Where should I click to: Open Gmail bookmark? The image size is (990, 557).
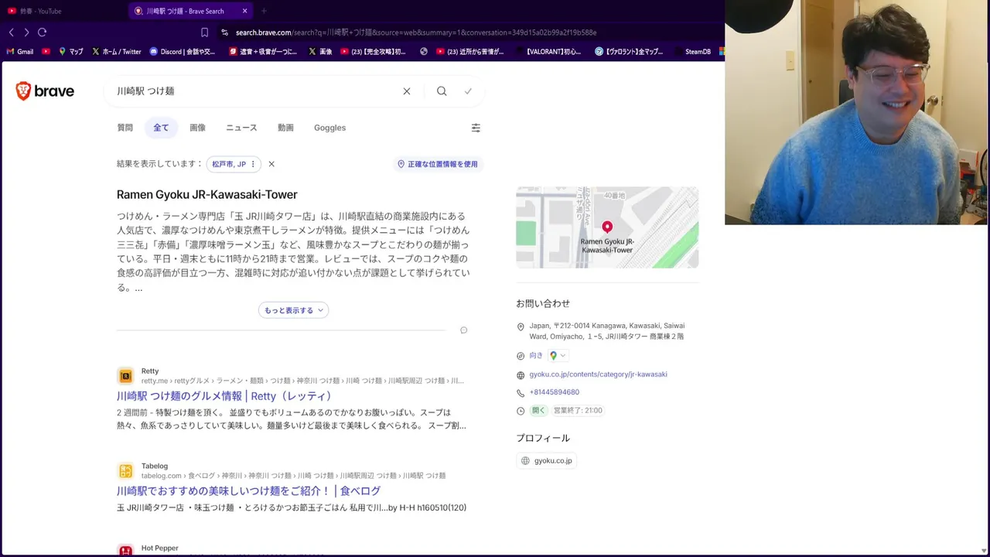20,52
